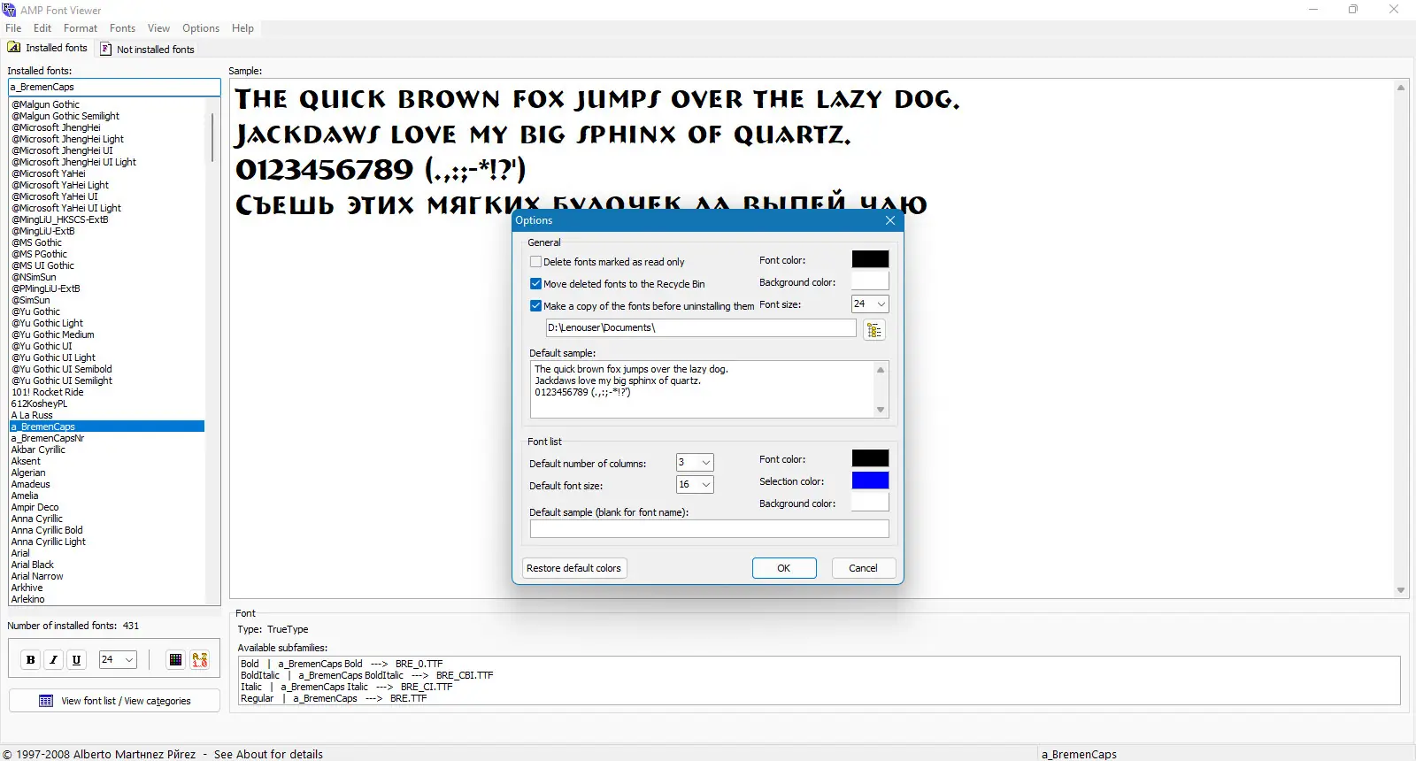
Task: Click the font name box above the installed list
Action: 114,88
